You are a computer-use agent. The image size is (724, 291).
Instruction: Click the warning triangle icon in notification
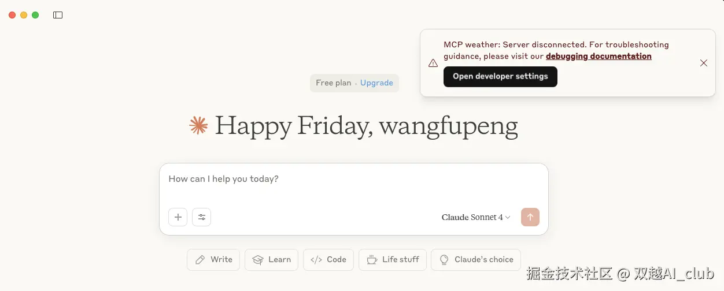click(x=433, y=63)
